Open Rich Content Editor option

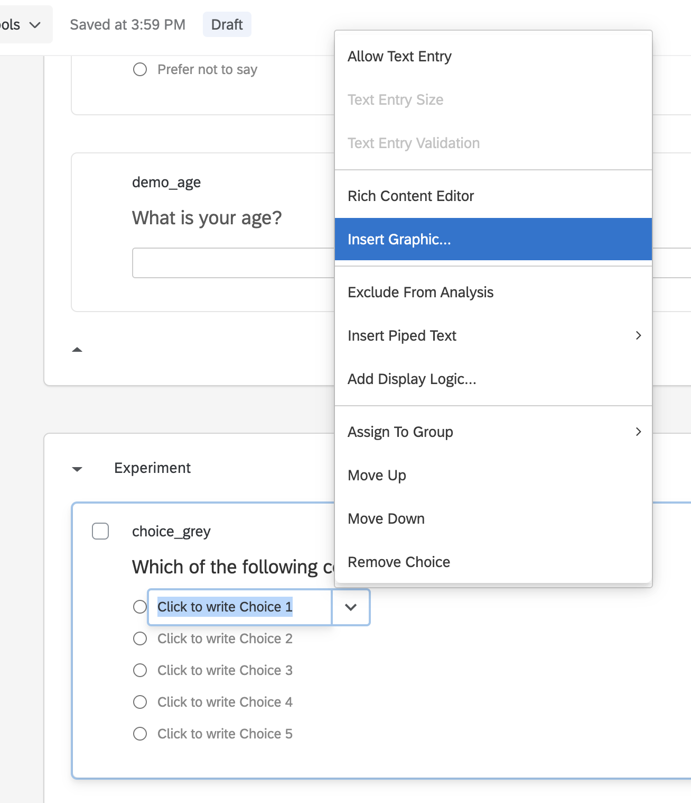[x=493, y=196]
